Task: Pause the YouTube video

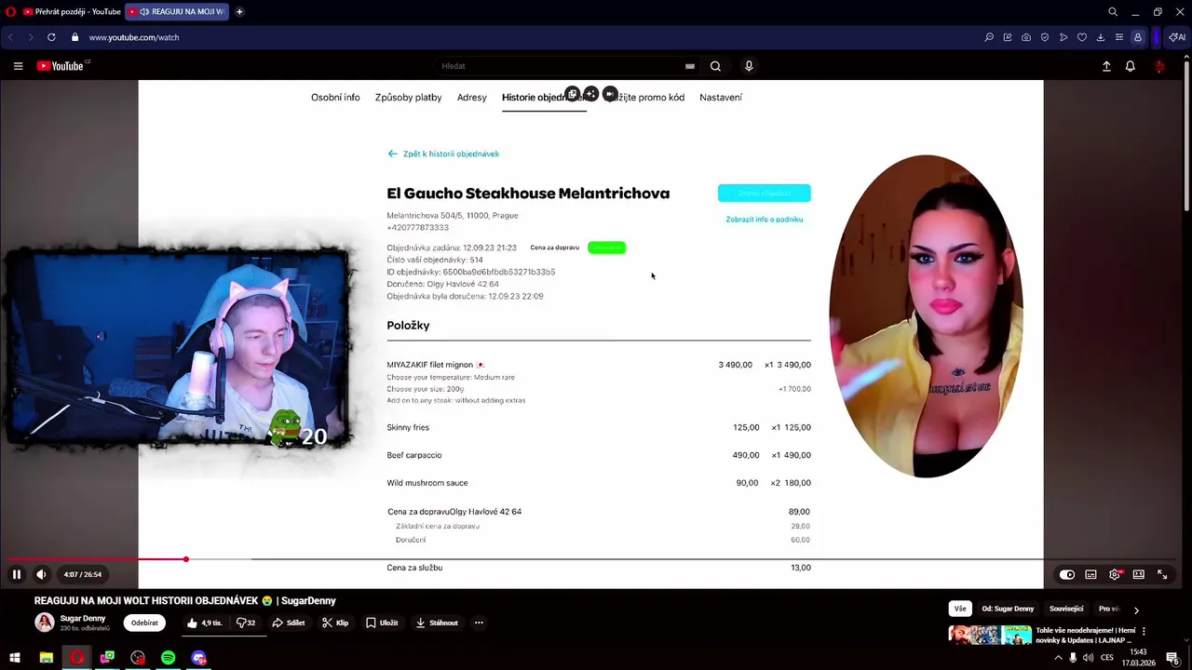Action: pos(16,574)
